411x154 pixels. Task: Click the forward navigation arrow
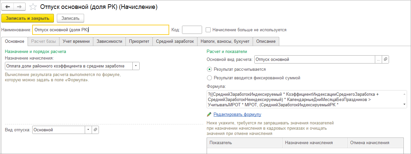[19, 7]
